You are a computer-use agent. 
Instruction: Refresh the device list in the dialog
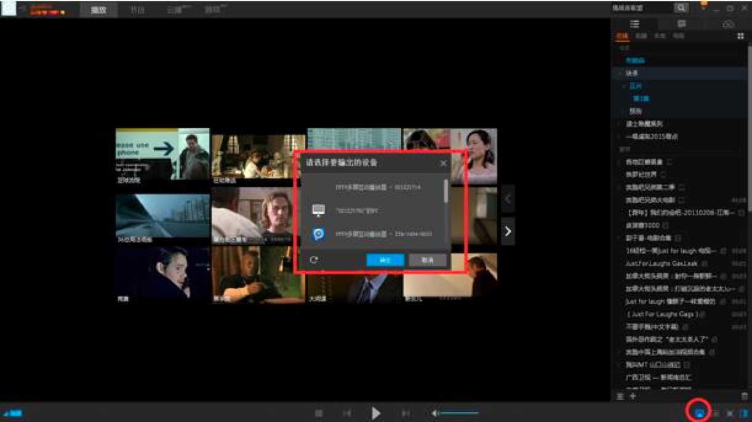coord(315,259)
